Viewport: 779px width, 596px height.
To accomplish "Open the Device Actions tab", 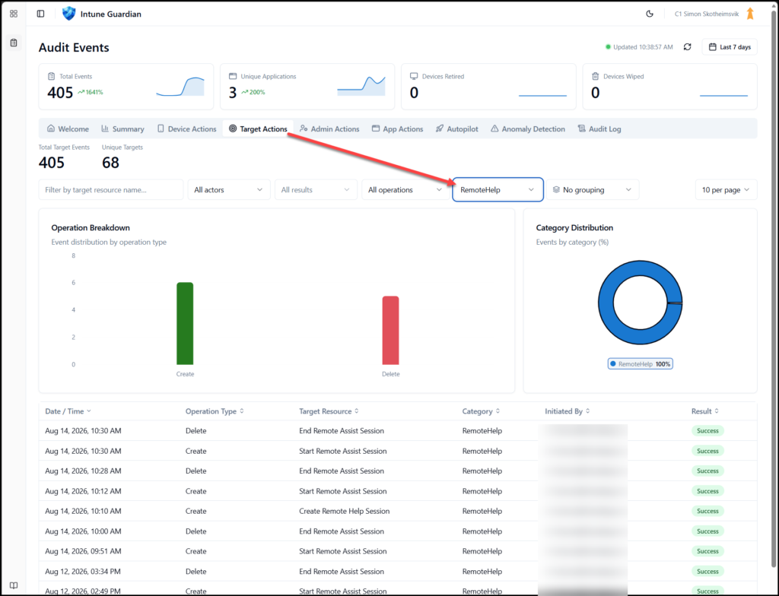I will click(x=187, y=128).
